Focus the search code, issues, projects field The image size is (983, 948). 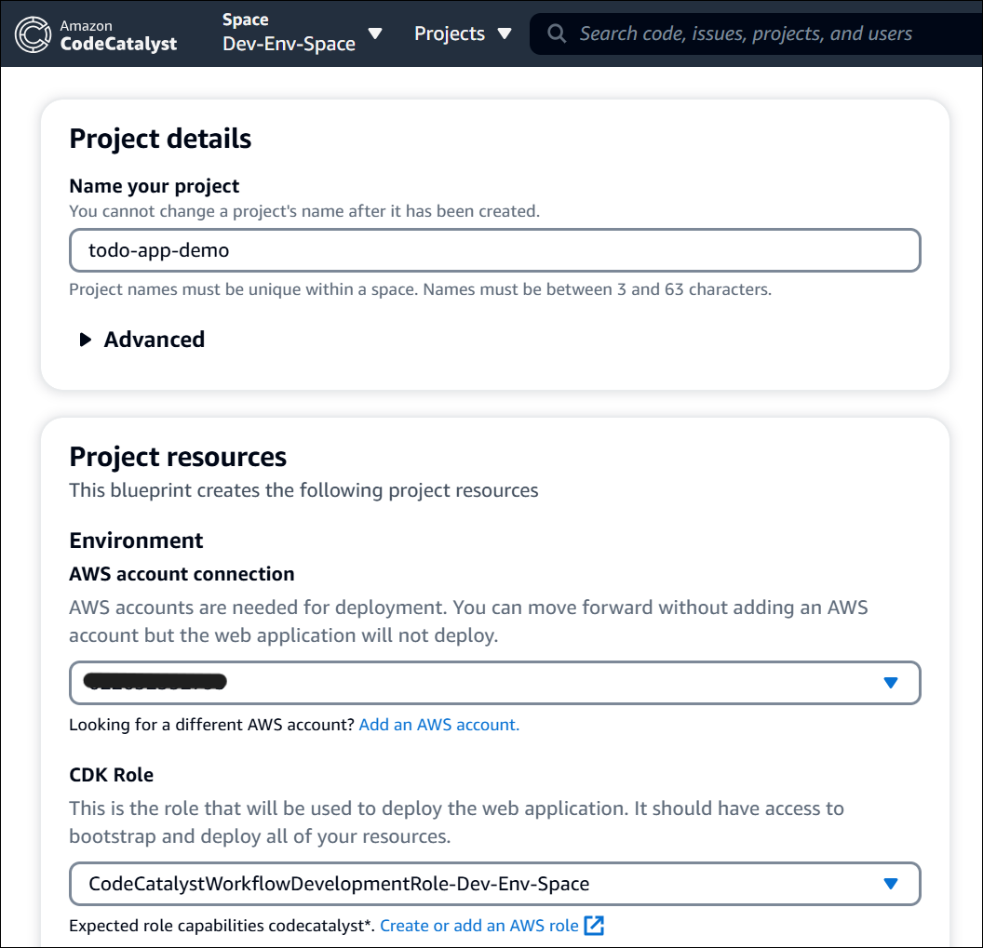click(745, 34)
